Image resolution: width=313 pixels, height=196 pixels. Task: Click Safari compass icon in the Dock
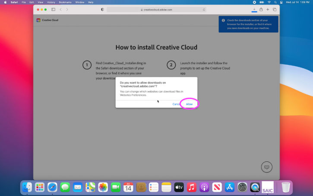click(x=52, y=187)
